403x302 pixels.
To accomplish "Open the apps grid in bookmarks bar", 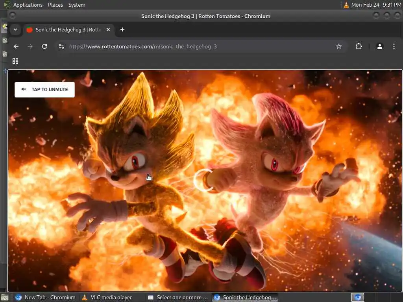I will coord(15,61).
